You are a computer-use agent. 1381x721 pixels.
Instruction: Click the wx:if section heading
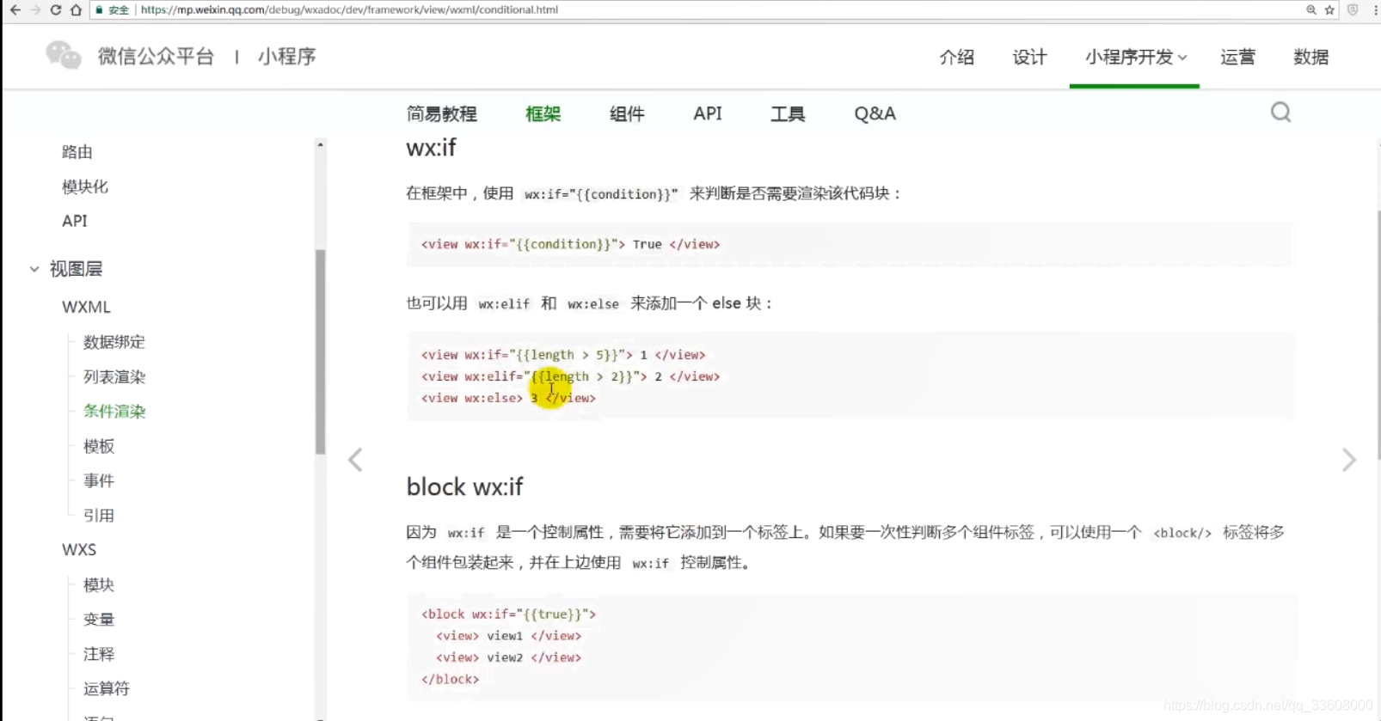coord(431,148)
